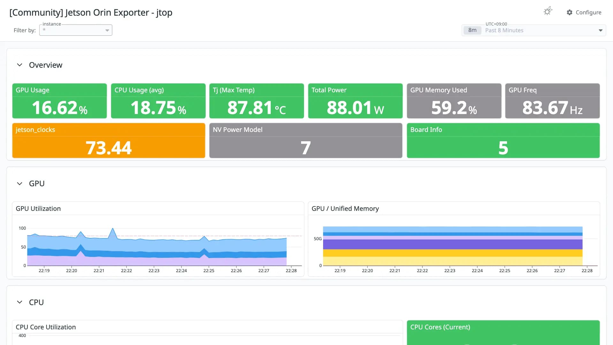Click the CPU Core Utilization graph title
613x345 pixels.
point(46,327)
